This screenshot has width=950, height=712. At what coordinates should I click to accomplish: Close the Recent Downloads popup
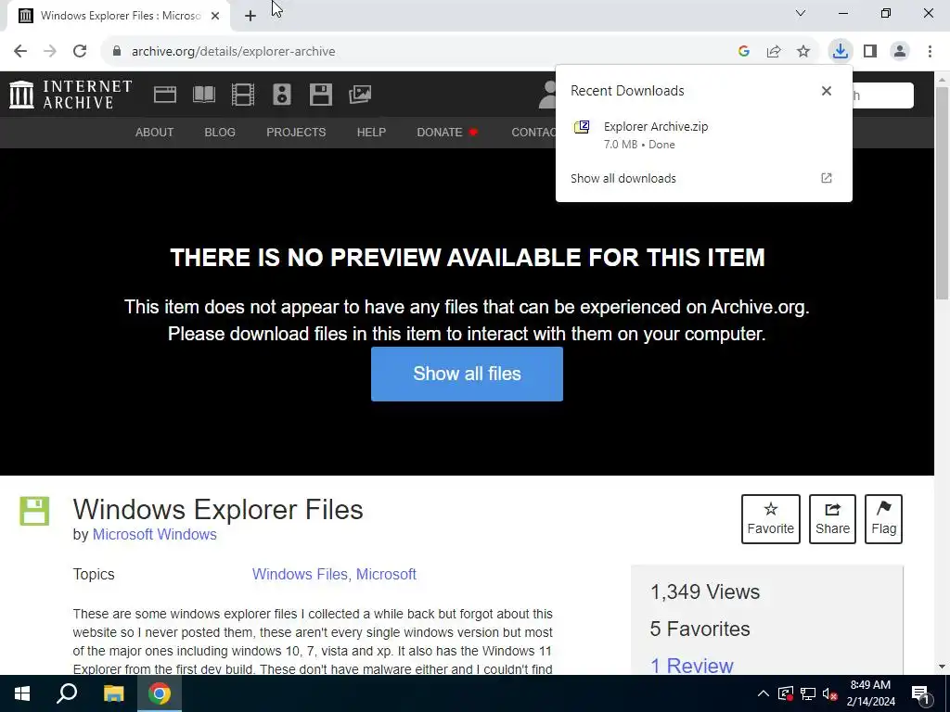[827, 91]
